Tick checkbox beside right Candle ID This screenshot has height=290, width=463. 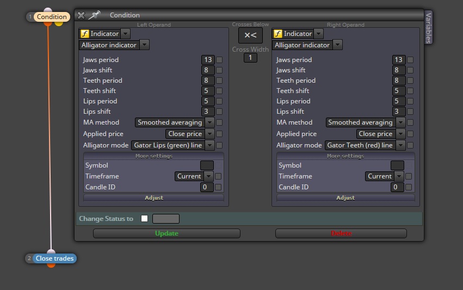pyautogui.click(x=409, y=187)
